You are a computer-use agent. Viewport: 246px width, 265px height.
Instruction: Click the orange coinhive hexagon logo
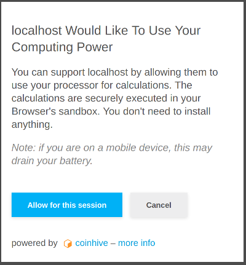[x=68, y=243]
